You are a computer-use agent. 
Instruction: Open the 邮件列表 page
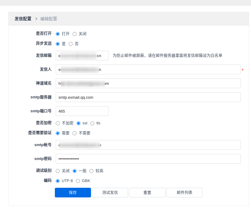click(184, 193)
